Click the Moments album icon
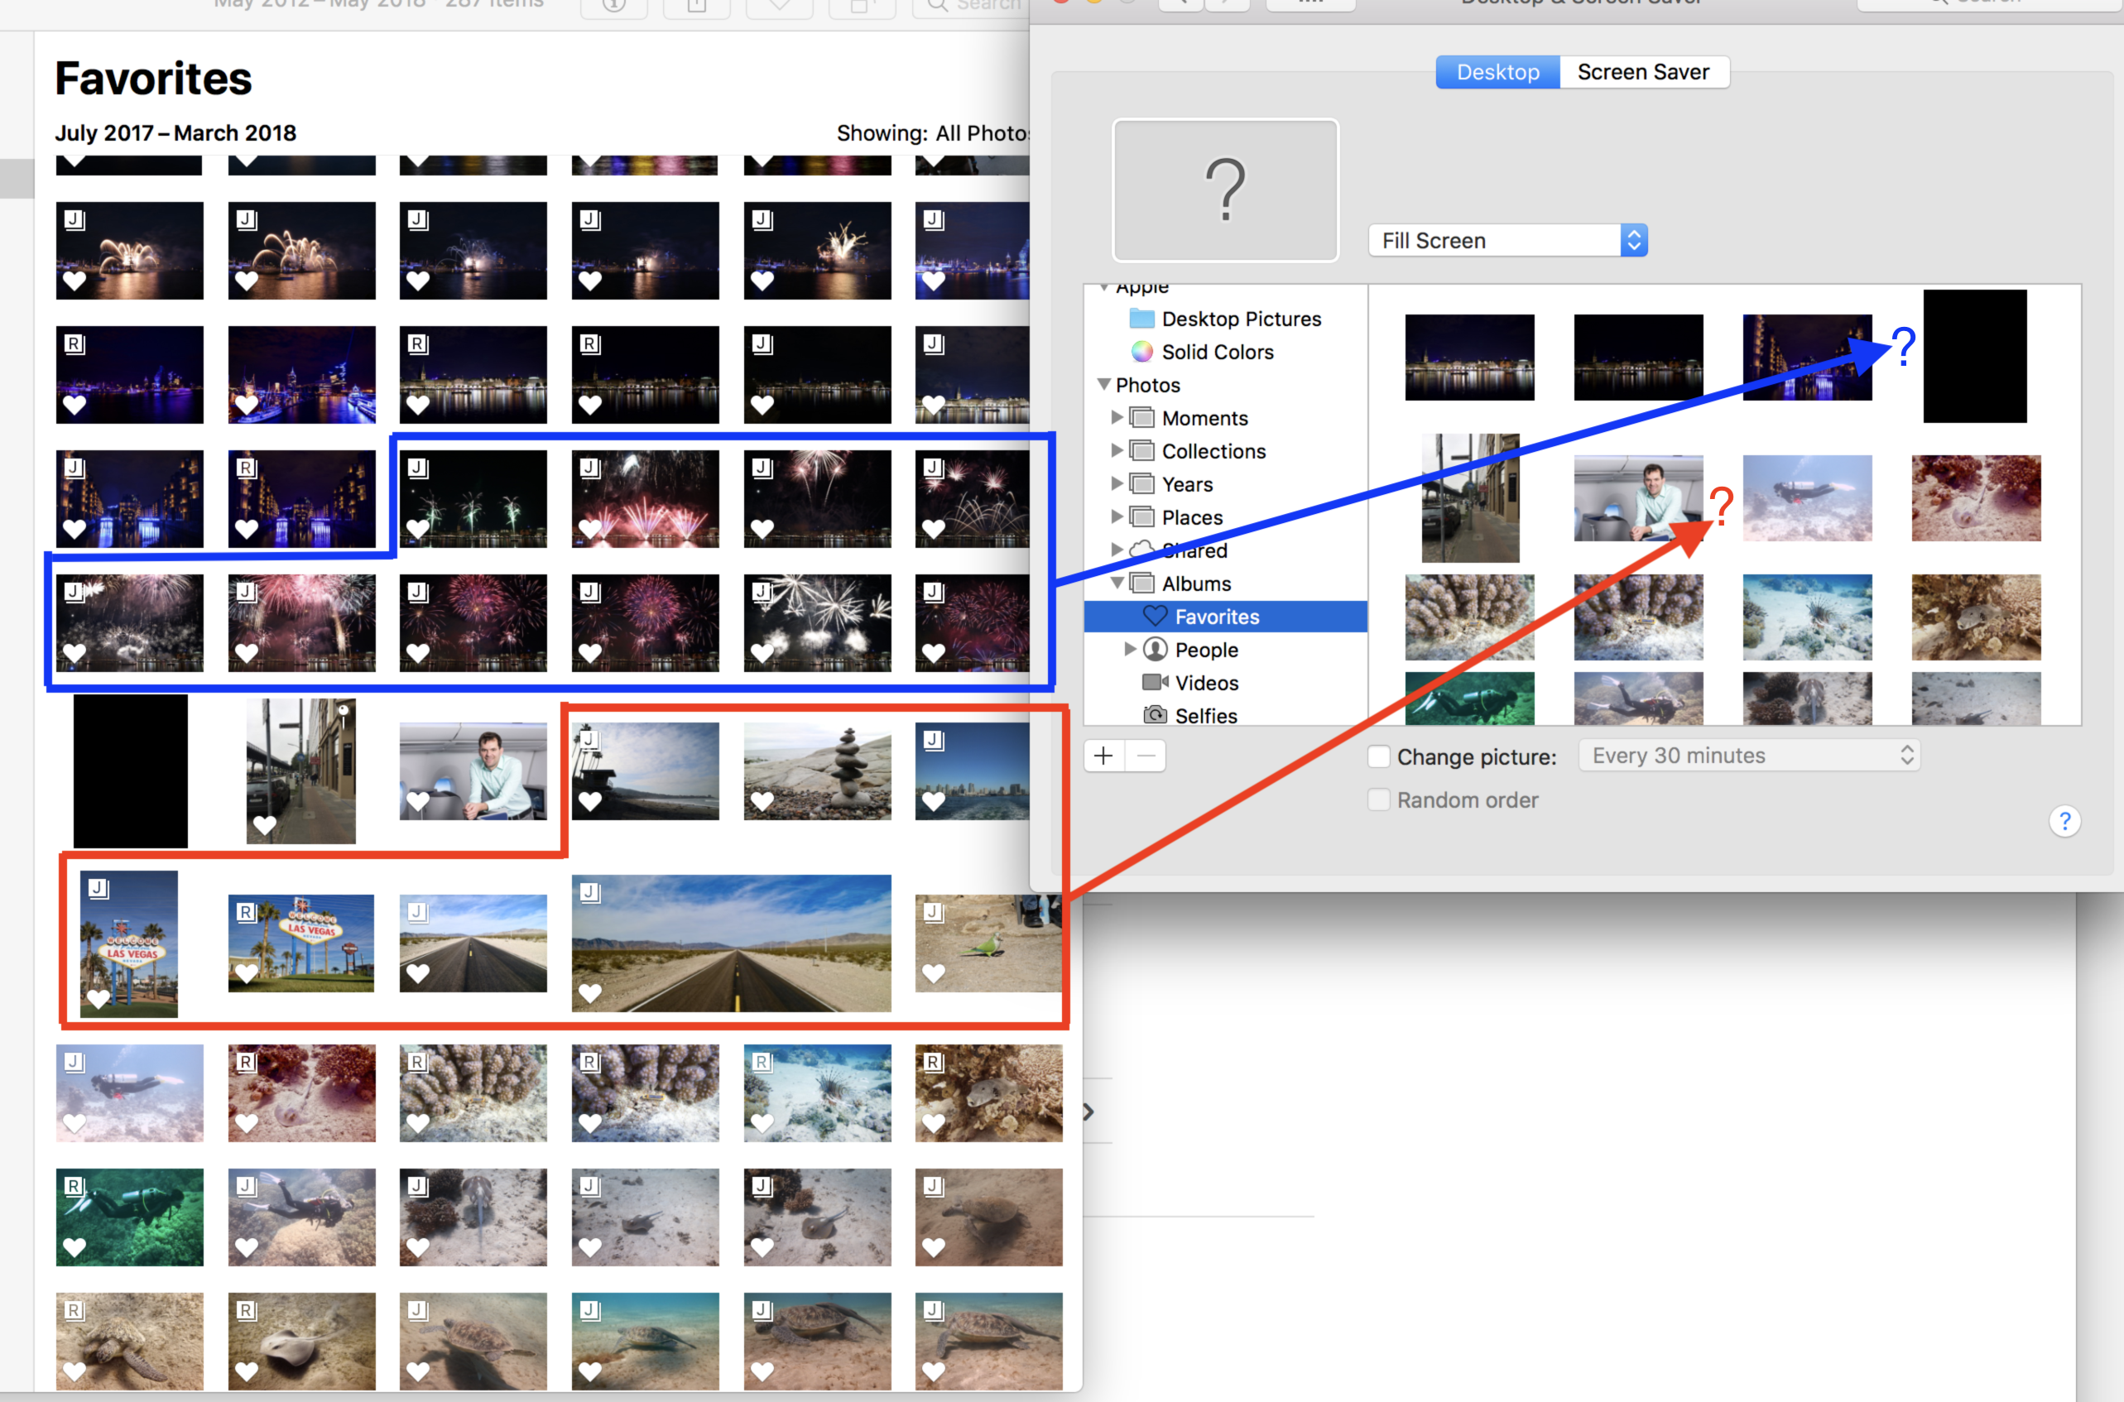This screenshot has height=1402, width=2124. [x=1141, y=418]
